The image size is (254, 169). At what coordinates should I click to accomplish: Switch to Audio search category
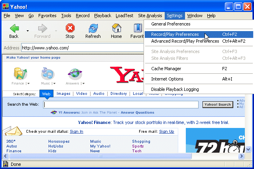[x=98, y=94]
